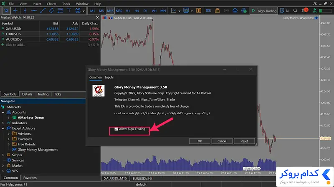Screen dimensions: 334x187
Task: Switch chart to M15 timeframe
Action: 110,11
